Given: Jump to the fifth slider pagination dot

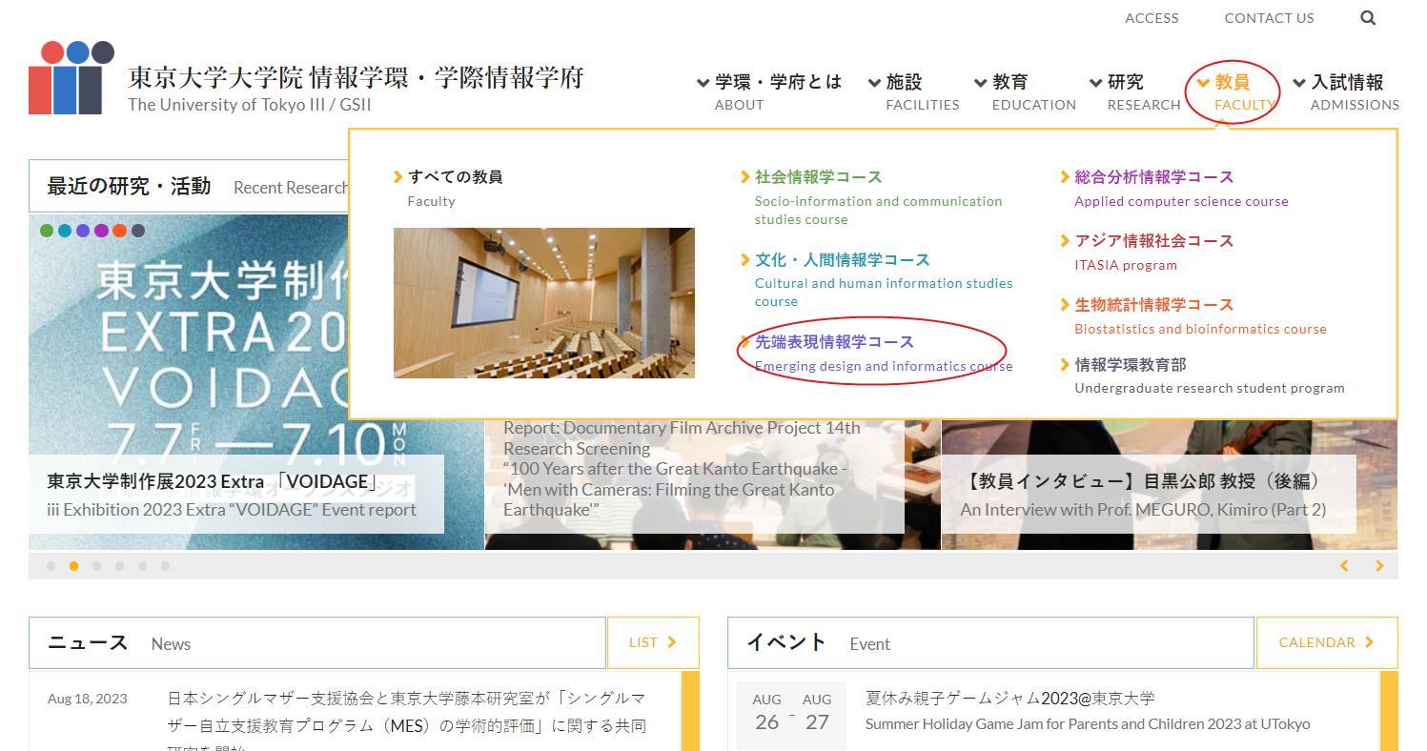Looking at the screenshot, I should tap(143, 566).
